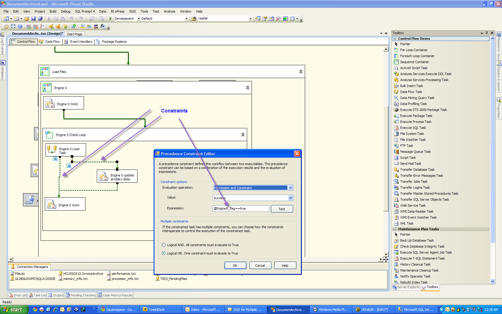502x314 pixels.
Task: Click the Windows start button
Action: click(x=14, y=310)
